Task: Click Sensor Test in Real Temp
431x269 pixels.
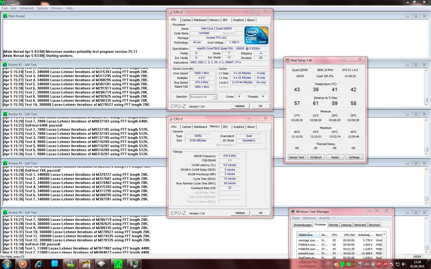Action: point(297,157)
